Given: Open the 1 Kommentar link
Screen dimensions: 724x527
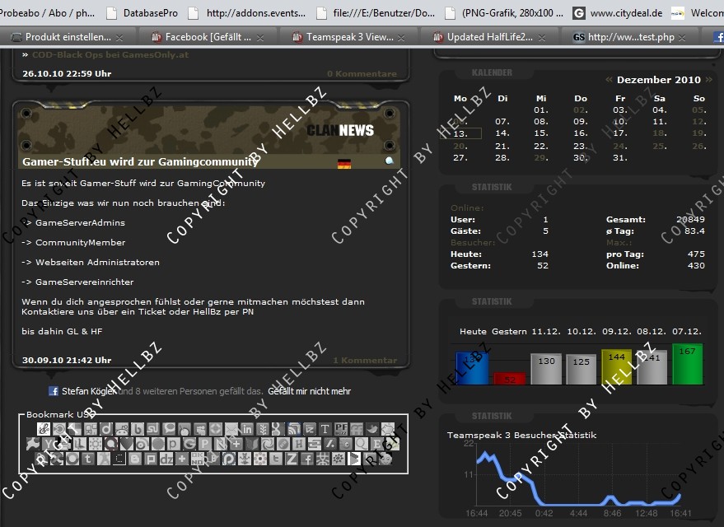Looking at the screenshot, I should tap(365, 360).
